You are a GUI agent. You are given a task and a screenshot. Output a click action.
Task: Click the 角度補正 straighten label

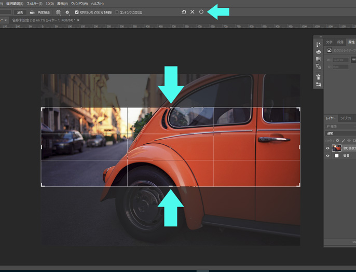[x=44, y=12]
